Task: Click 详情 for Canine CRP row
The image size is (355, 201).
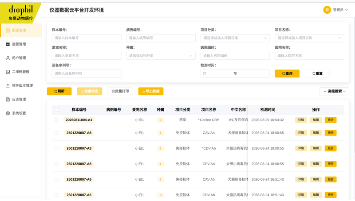Action: click(301, 120)
